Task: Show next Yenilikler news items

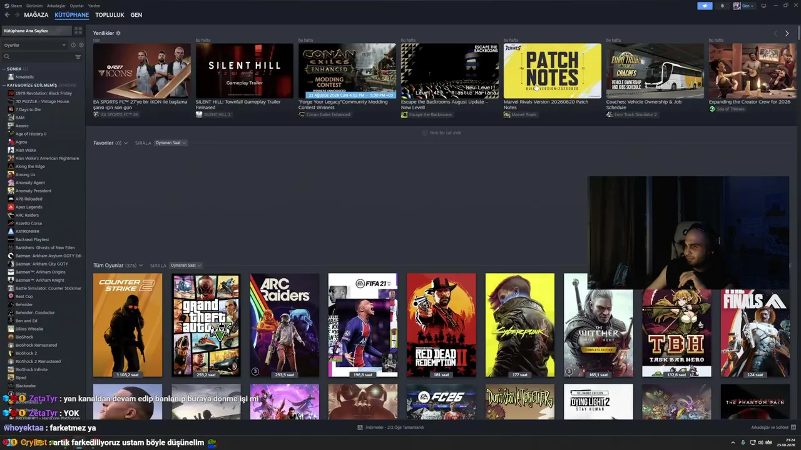Action: click(x=787, y=33)
